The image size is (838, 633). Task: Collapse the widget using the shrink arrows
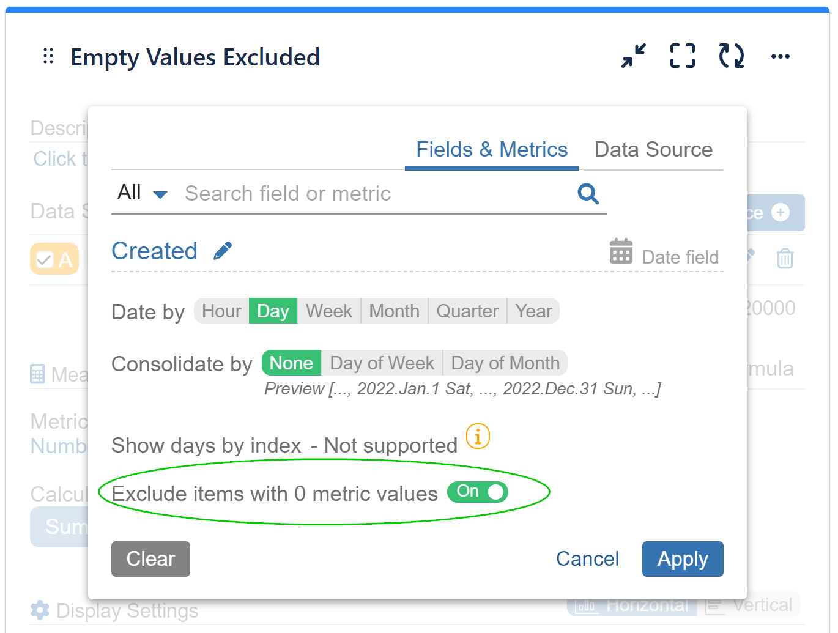634,56
